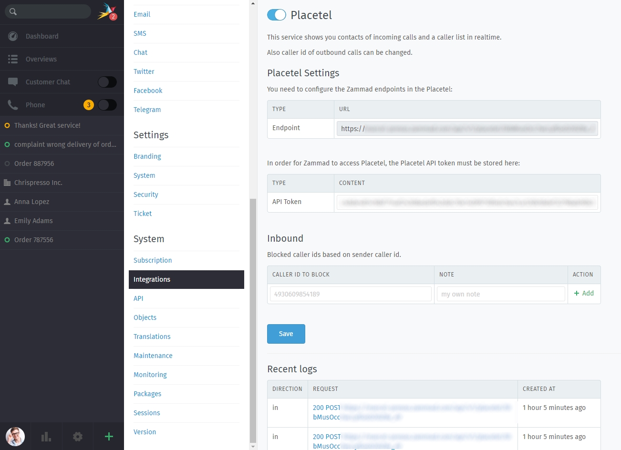Click the green plus to create new
This screenshot has height=450, width=621.
pos(109,436)
